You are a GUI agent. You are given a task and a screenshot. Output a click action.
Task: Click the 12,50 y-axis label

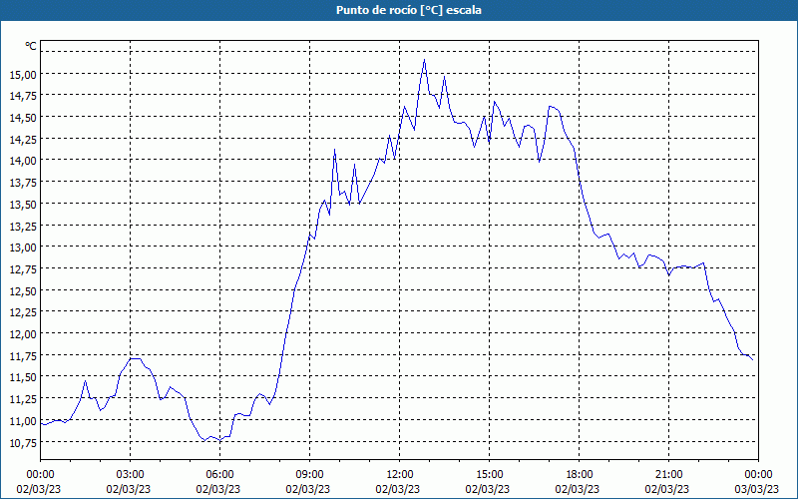(x=23, y=290)
